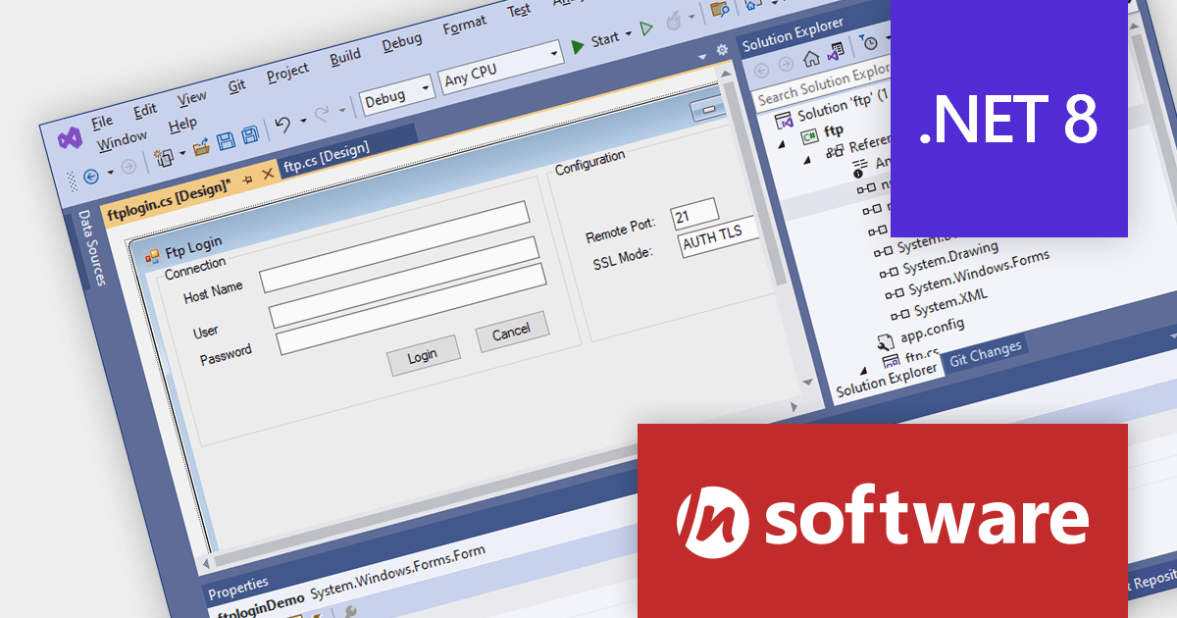Open the settings gear icon

(722, 49)
